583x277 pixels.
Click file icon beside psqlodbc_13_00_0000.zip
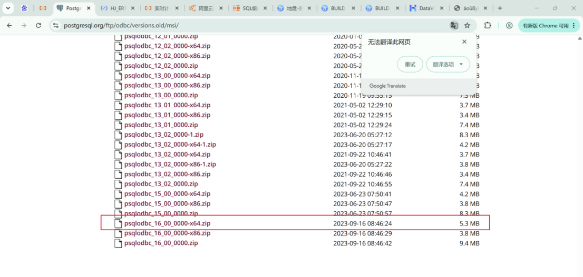coord(118,95)
